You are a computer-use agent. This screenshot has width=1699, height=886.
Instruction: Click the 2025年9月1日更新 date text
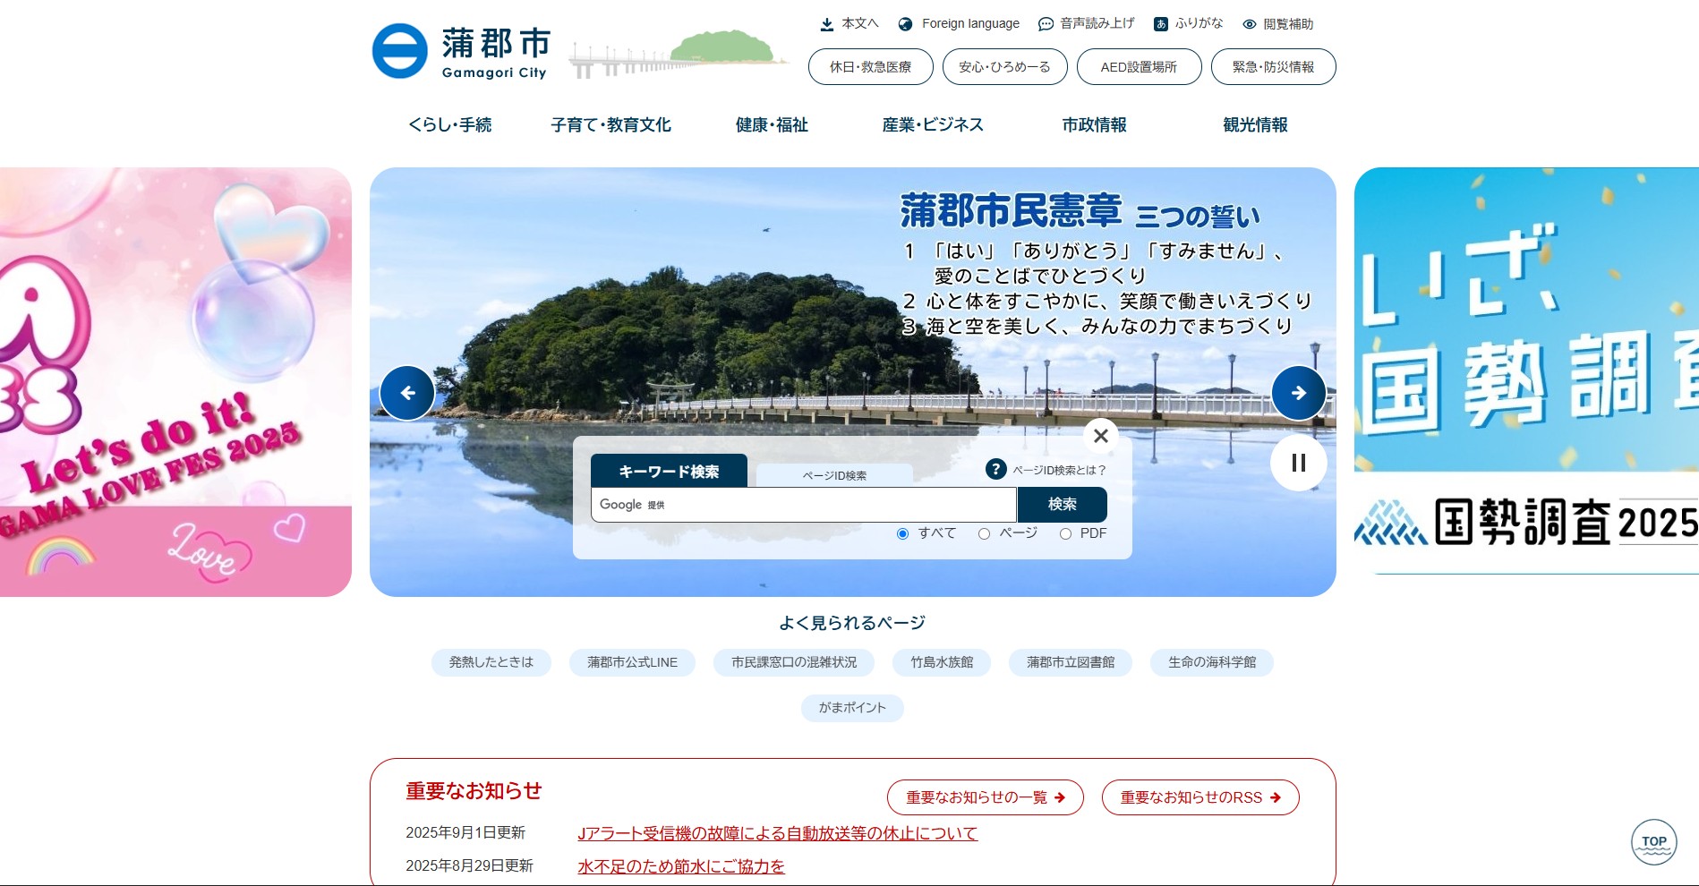tap(465, 833)
